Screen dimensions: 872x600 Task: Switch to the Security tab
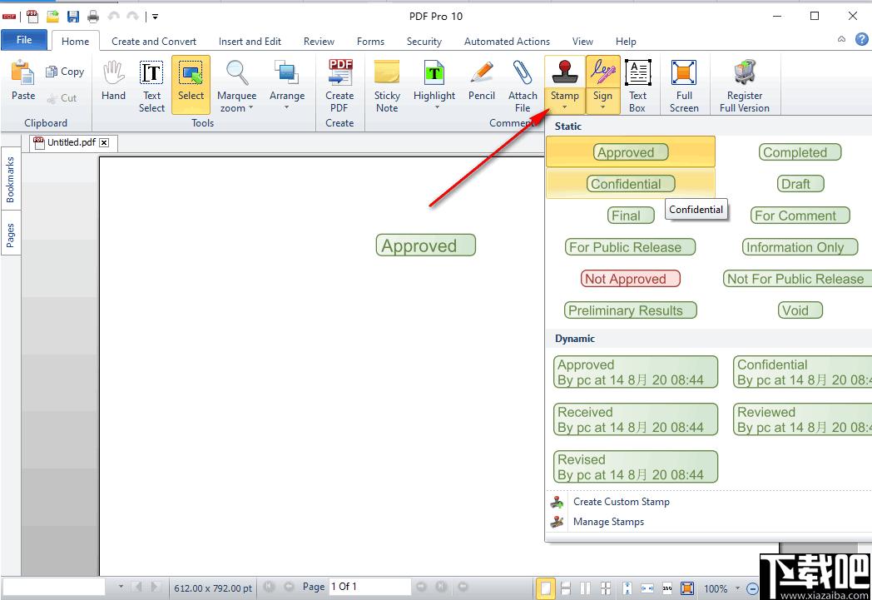[x=424, y=41]
